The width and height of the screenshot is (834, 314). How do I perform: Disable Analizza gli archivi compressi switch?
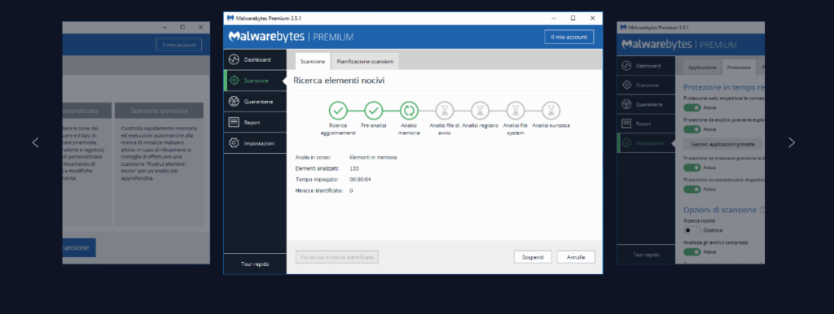[x=692, y=252]
